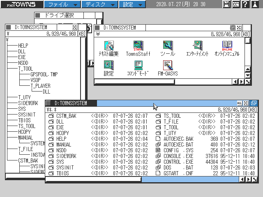The width and height of the screenshot is (263, 197).
Task: Select the HCOPY folder row in file list
Action: point(98,133)
